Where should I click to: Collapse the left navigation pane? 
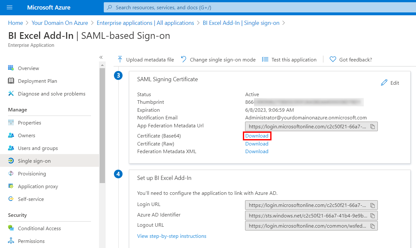point(101,57)
